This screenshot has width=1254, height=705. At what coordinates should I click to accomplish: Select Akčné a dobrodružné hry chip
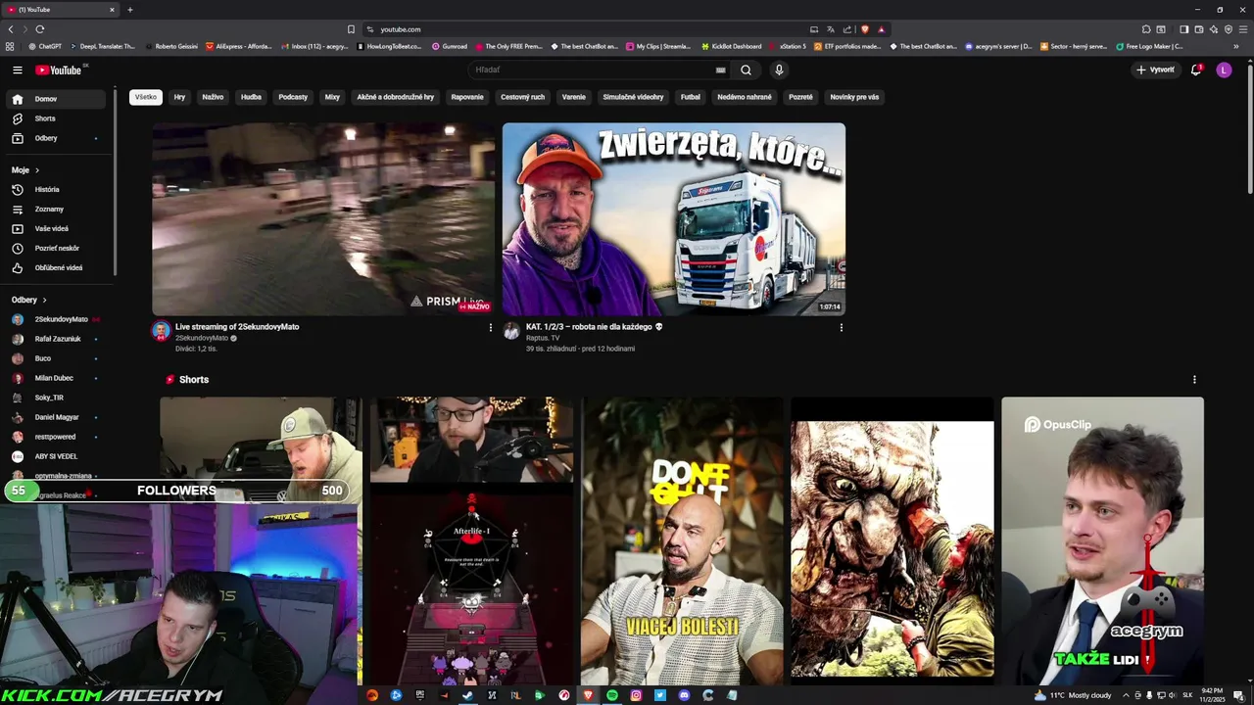coord(395,97)
